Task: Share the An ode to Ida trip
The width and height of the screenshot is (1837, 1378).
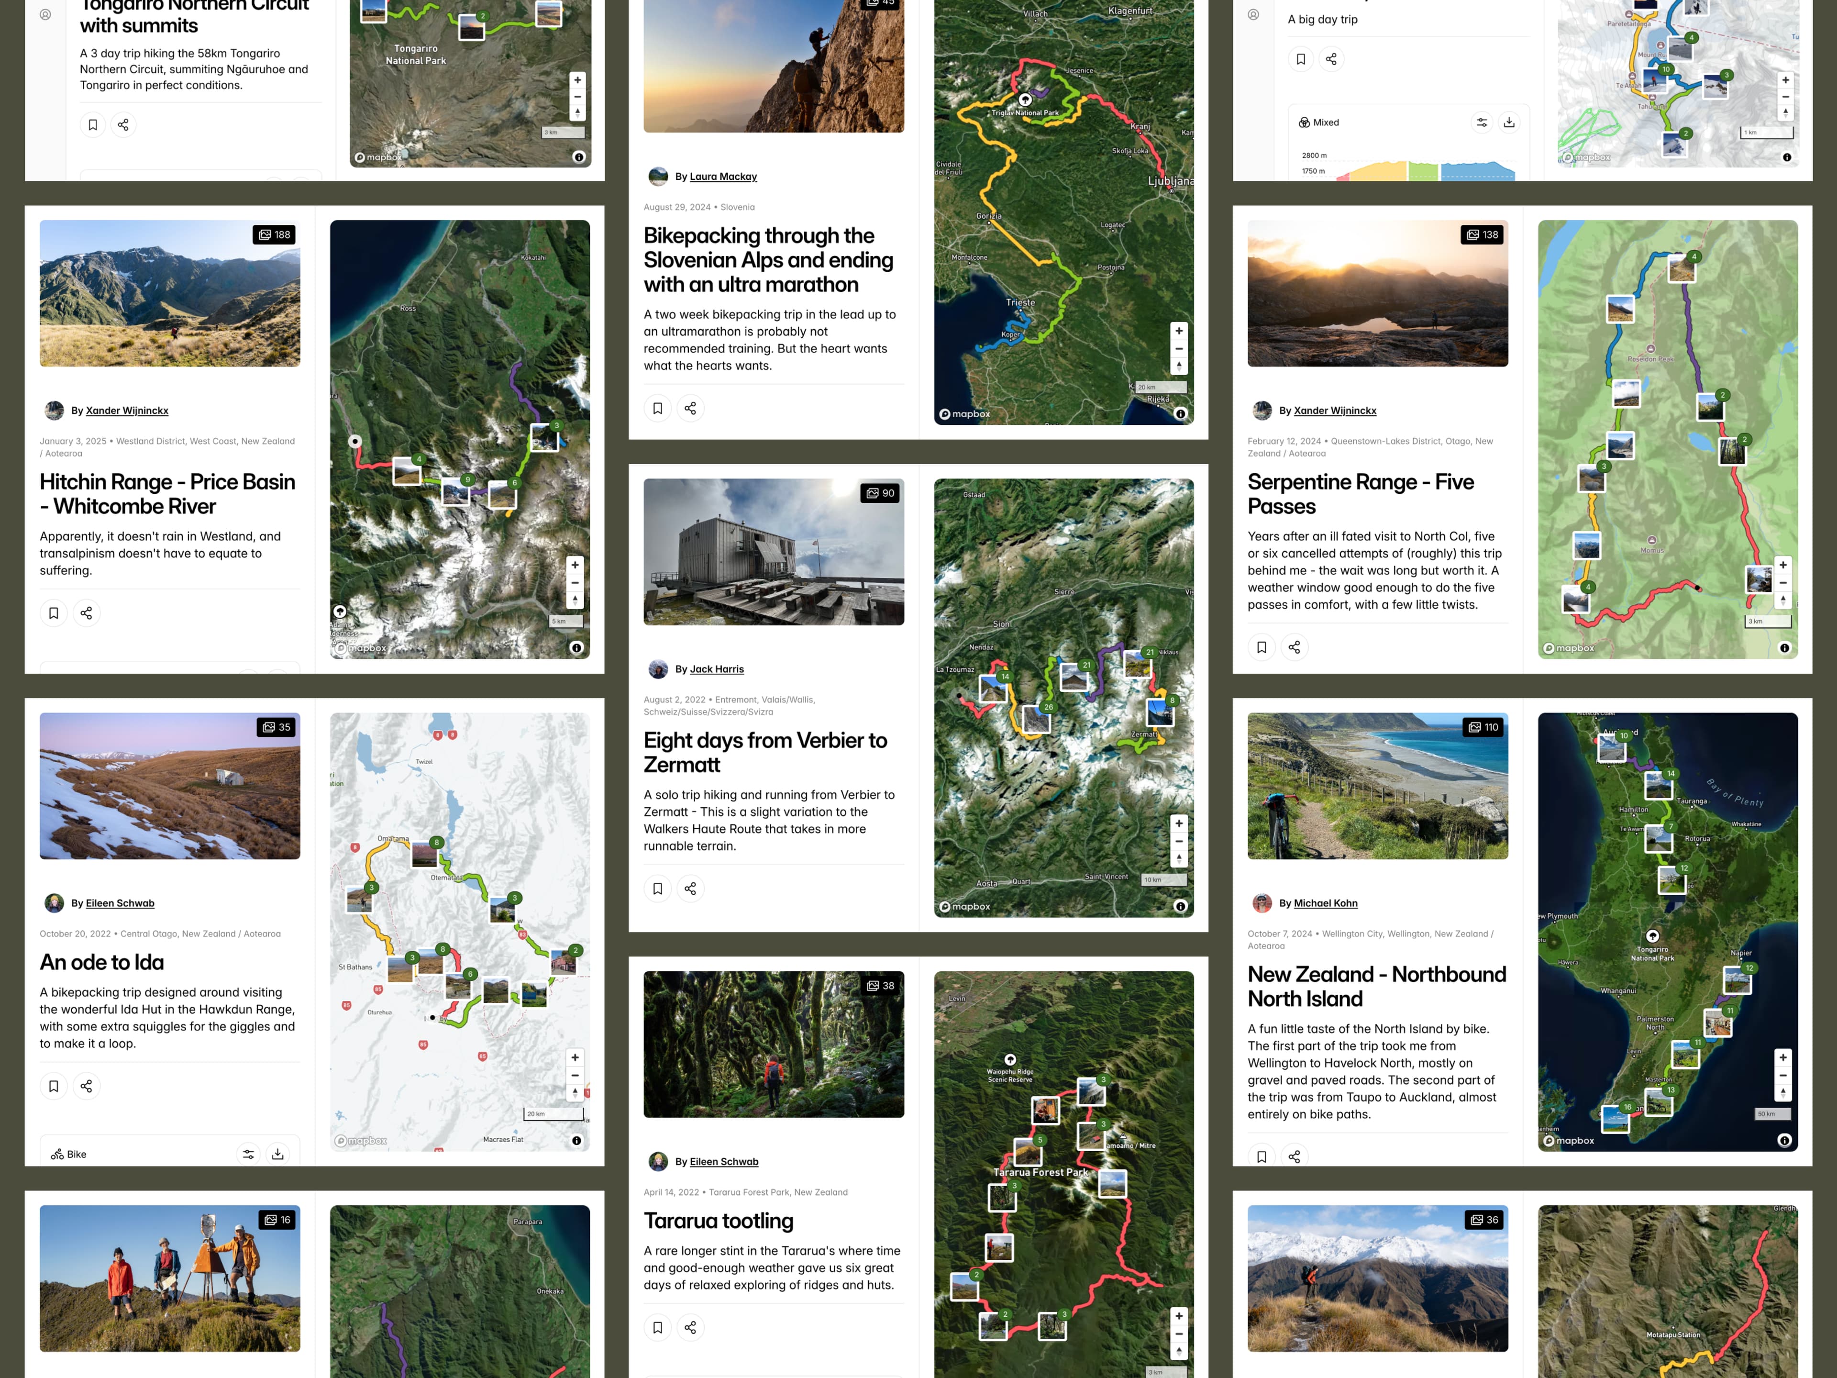Action: coord(87,1086)
